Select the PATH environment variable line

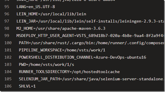[x=91, y=43]
